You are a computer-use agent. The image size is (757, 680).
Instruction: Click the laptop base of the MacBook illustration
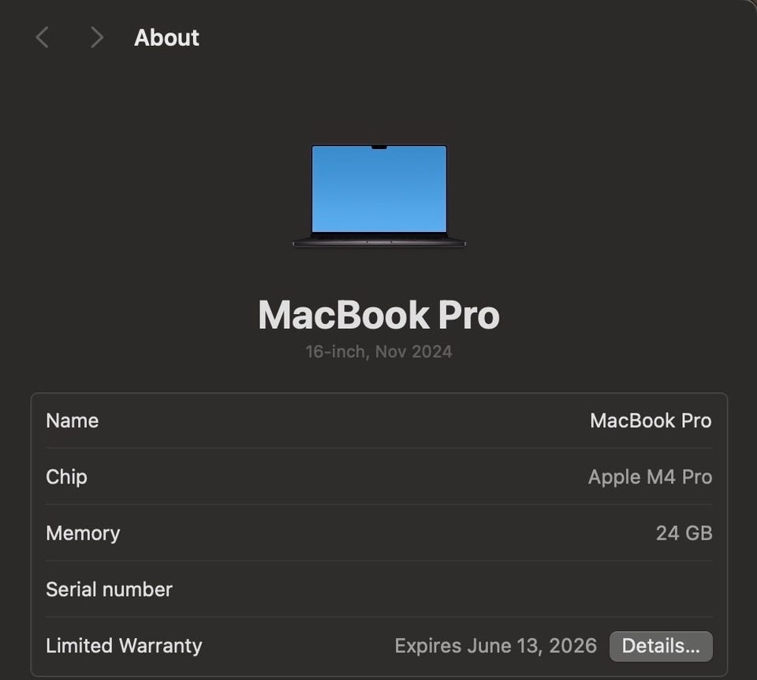[x=378, y=242]
